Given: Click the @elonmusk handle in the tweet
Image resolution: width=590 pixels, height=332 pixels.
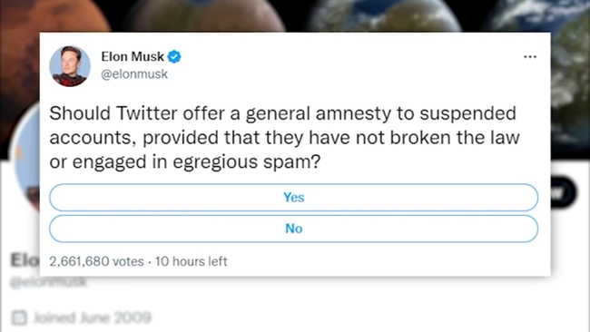Looking at the screenshot, I should [x=134, y=74].
